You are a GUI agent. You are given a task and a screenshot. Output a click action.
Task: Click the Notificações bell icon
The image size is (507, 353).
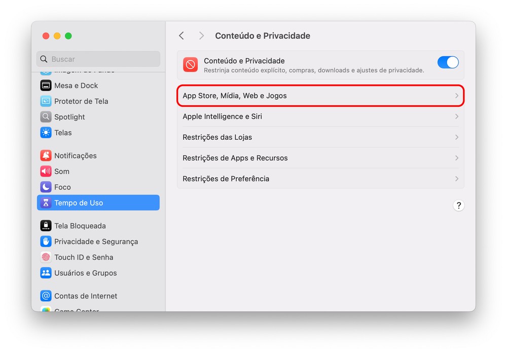click(46, 155)
